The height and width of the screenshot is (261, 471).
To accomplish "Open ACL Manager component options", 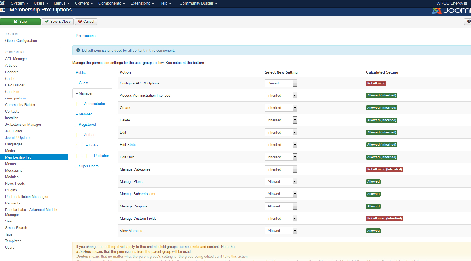I will click(16, 59).
